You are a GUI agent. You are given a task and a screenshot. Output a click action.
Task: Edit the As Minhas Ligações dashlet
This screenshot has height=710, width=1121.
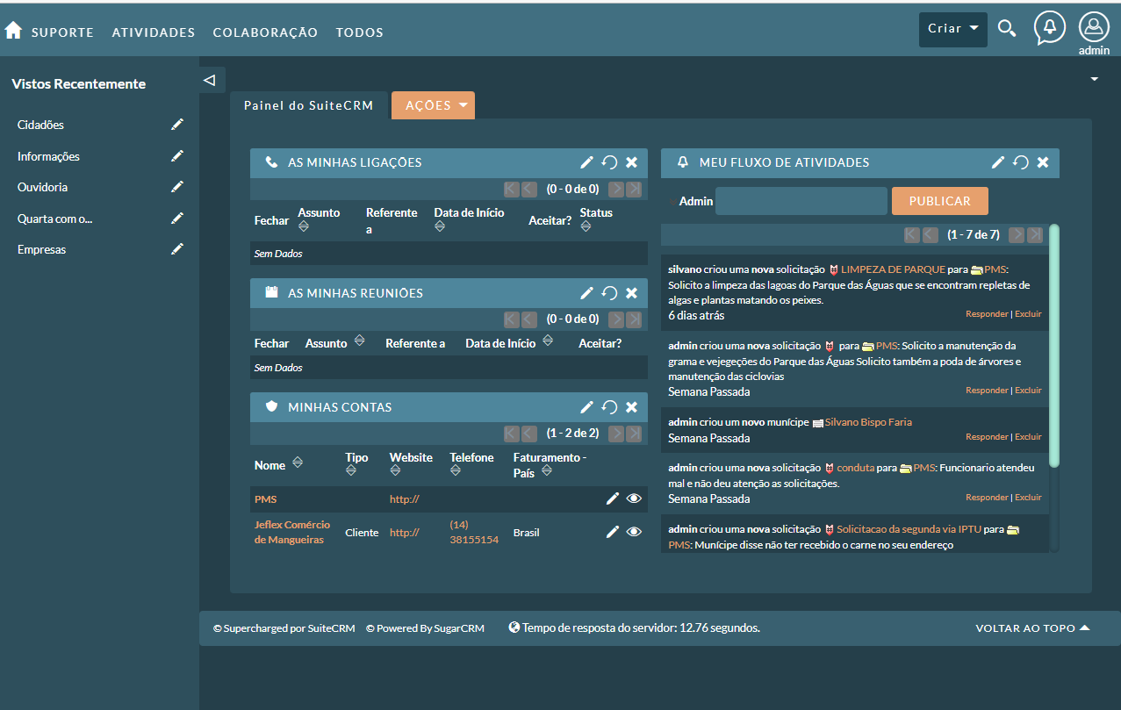pyautogui.click(x=587, y=162)
